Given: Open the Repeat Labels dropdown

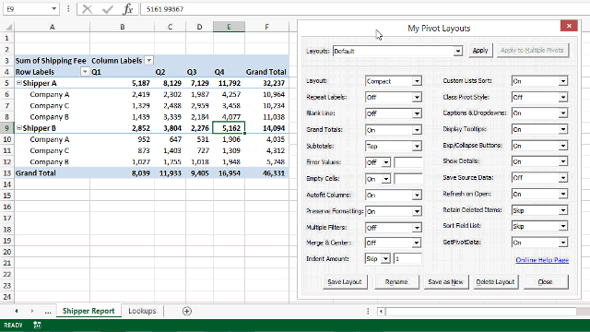Looking at the screenshot, I should pyautogui.click(x=417, y=98).
